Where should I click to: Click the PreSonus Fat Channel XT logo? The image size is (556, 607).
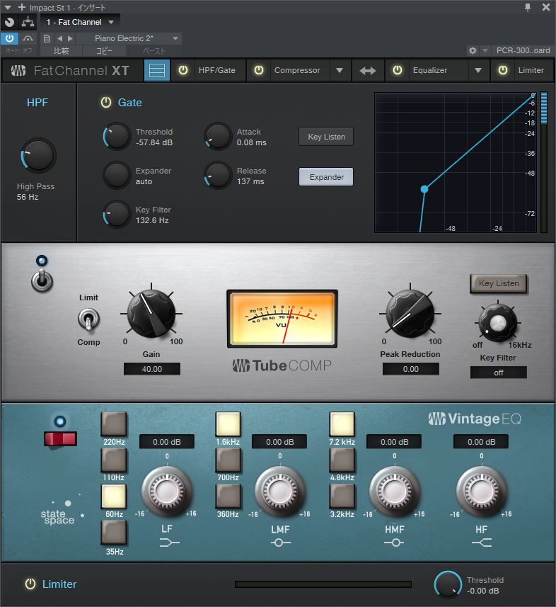[x=69, y=70]
